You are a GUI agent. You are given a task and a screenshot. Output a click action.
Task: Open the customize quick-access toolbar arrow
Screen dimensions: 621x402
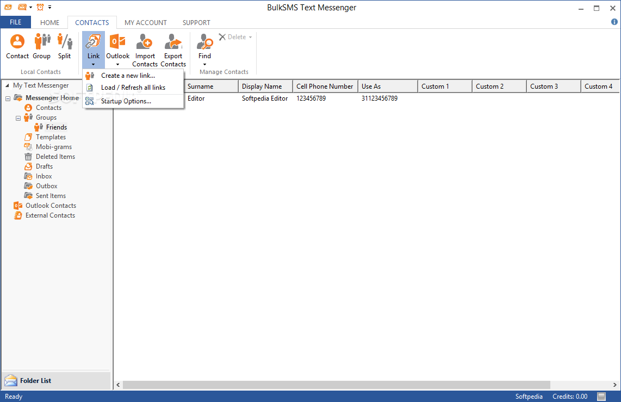(49, 7)
